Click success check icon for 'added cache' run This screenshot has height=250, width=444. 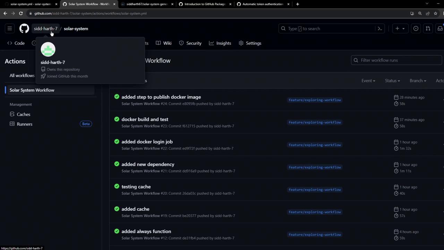(117, 209)
